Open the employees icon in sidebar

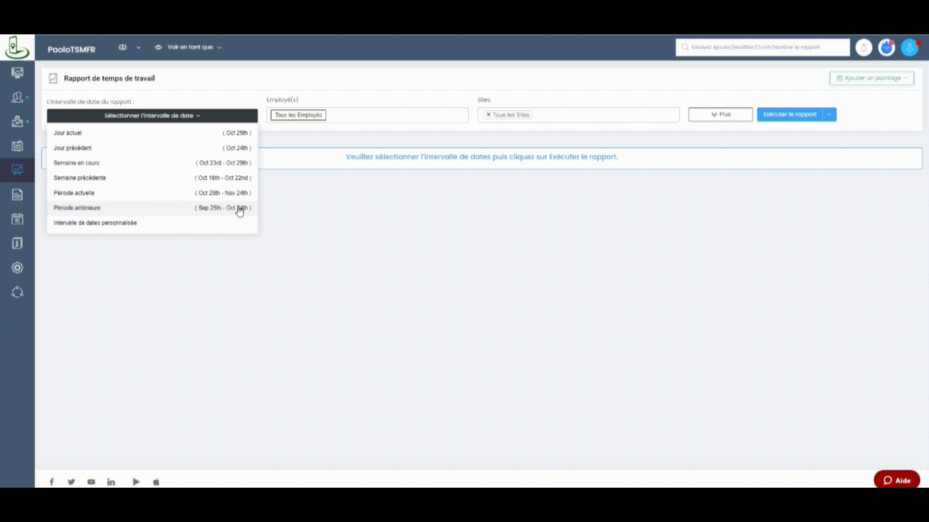(17, 97)
